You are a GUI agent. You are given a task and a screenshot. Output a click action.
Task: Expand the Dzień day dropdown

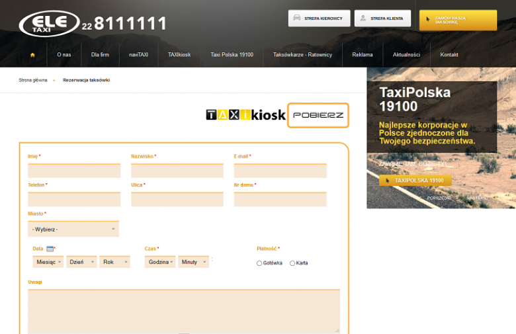(81, 262)
